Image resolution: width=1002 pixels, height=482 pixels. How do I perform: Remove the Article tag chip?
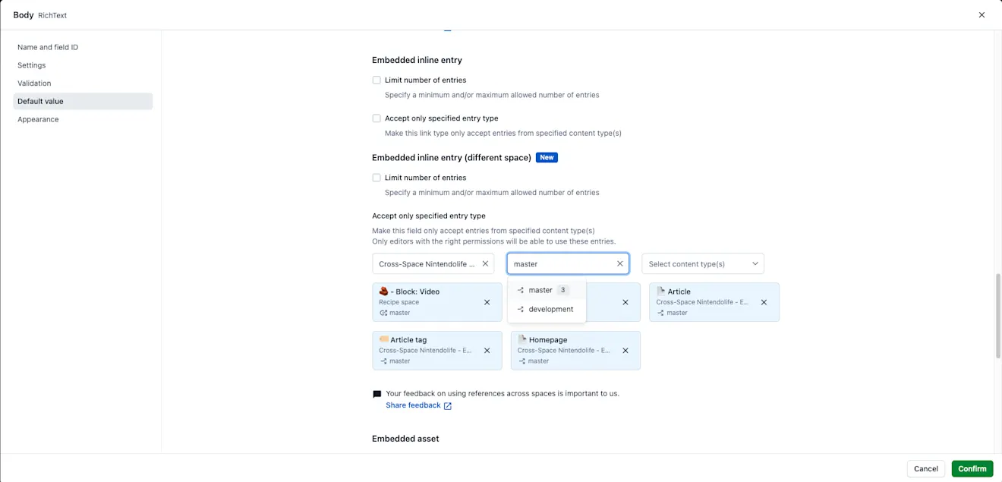point(487,351)
